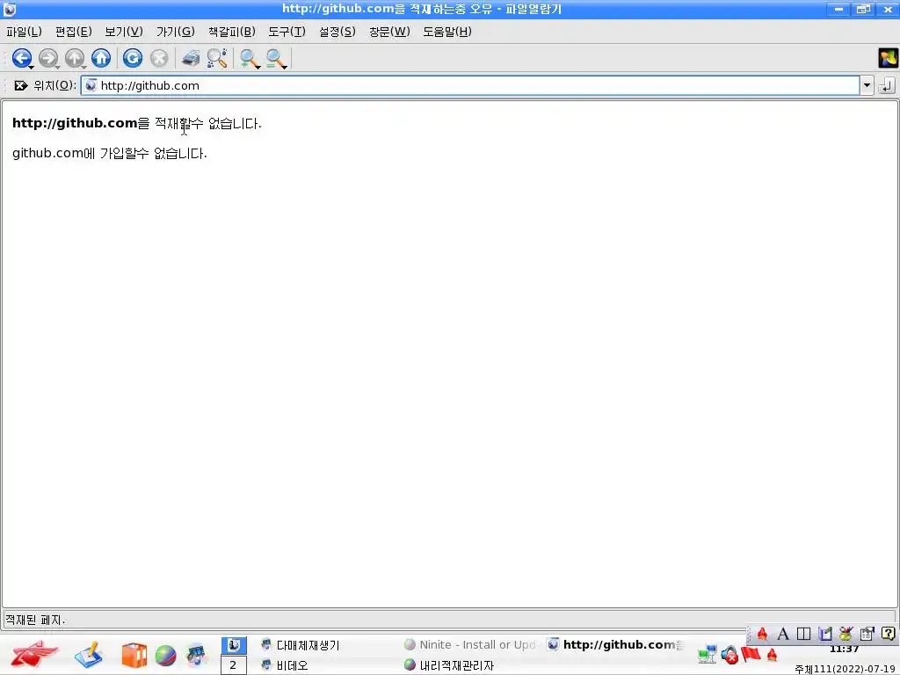This screenshot has width=900, height=675.
Task: Switch to Ninite - Install taskbar window
Action: coord(470,645)
